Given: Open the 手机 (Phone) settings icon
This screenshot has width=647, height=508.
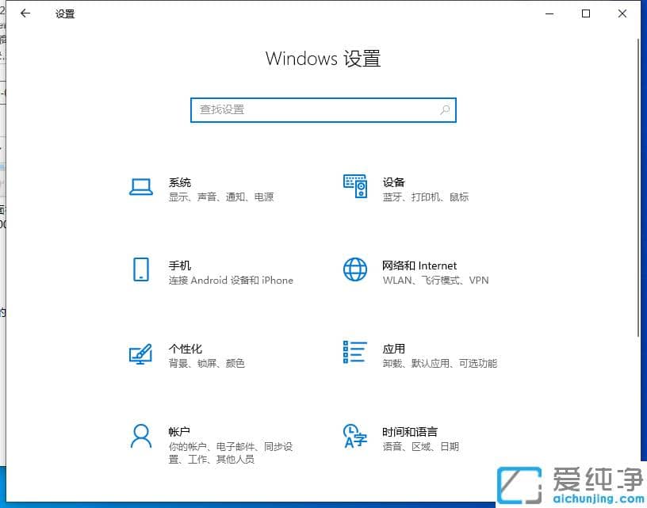Looking at the screenshot, I should coord(140,270).
